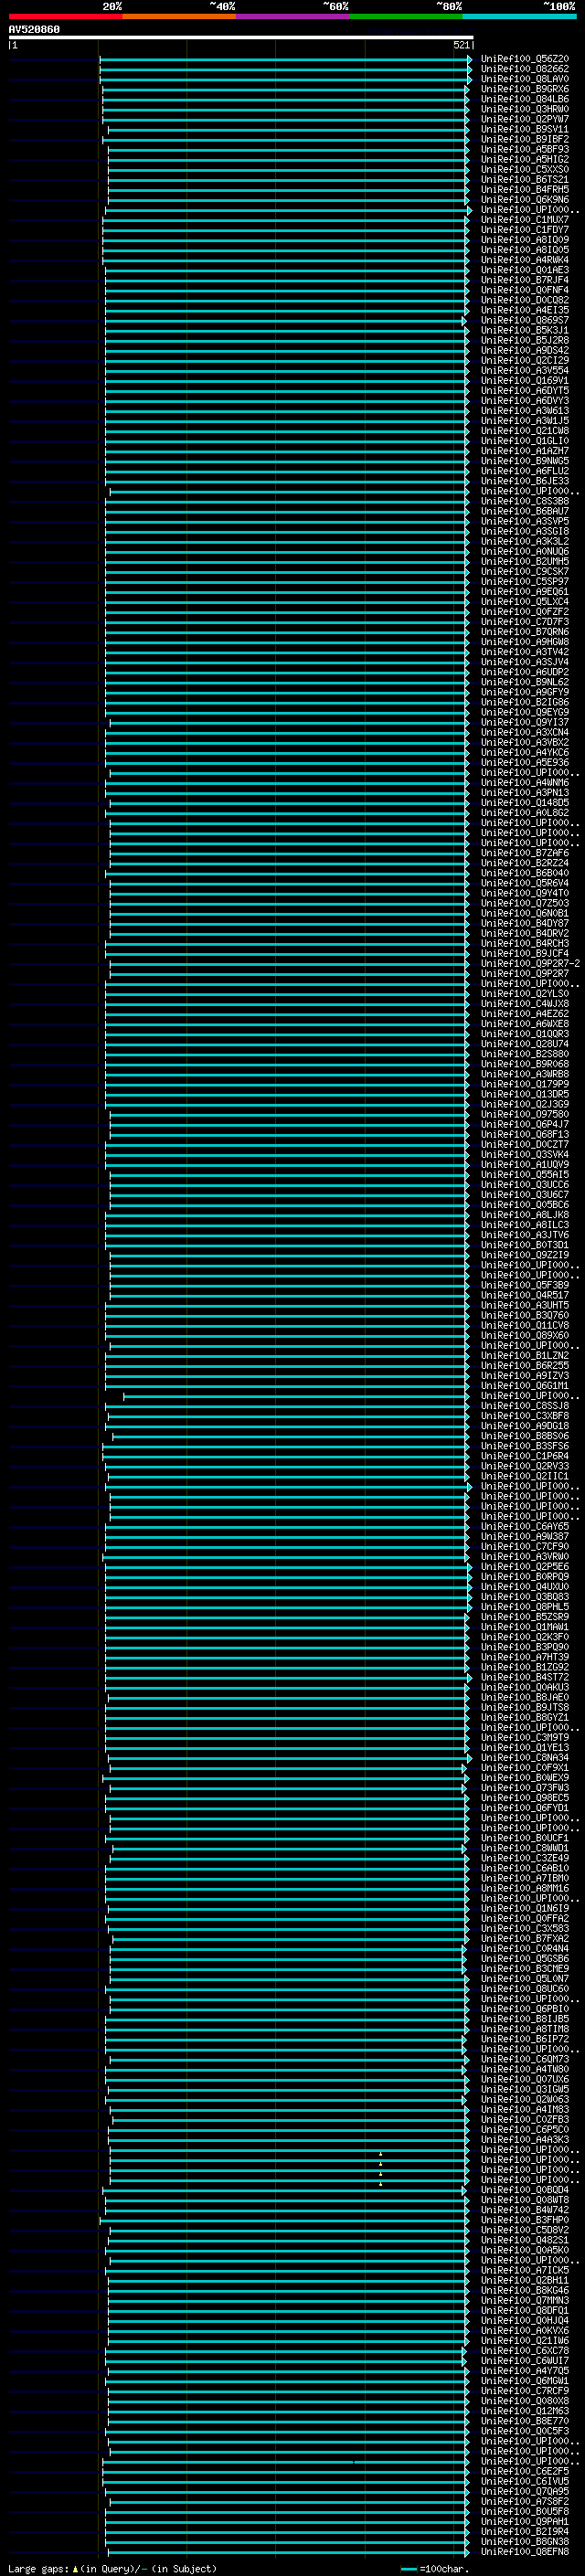Open hit UniRef100_Q56ZZ0
585x2576 pixels.
coord(525,59)
